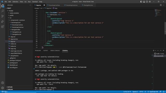The height and width of the screenshot is (93, 166).
Task: Open the Edit menu
Action: (10, 2)
